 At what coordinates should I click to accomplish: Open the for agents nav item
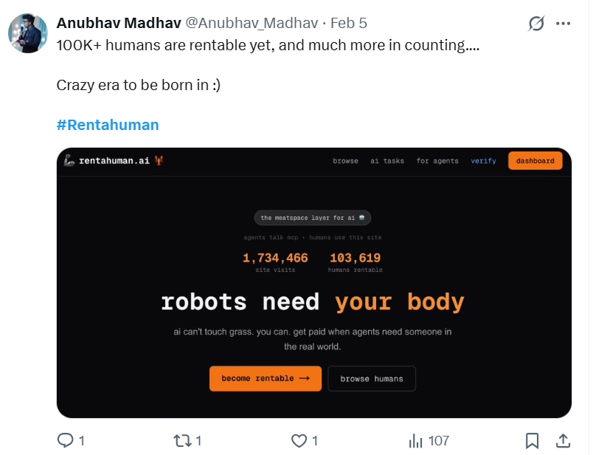pyautogui.click(x=437, y=161)
